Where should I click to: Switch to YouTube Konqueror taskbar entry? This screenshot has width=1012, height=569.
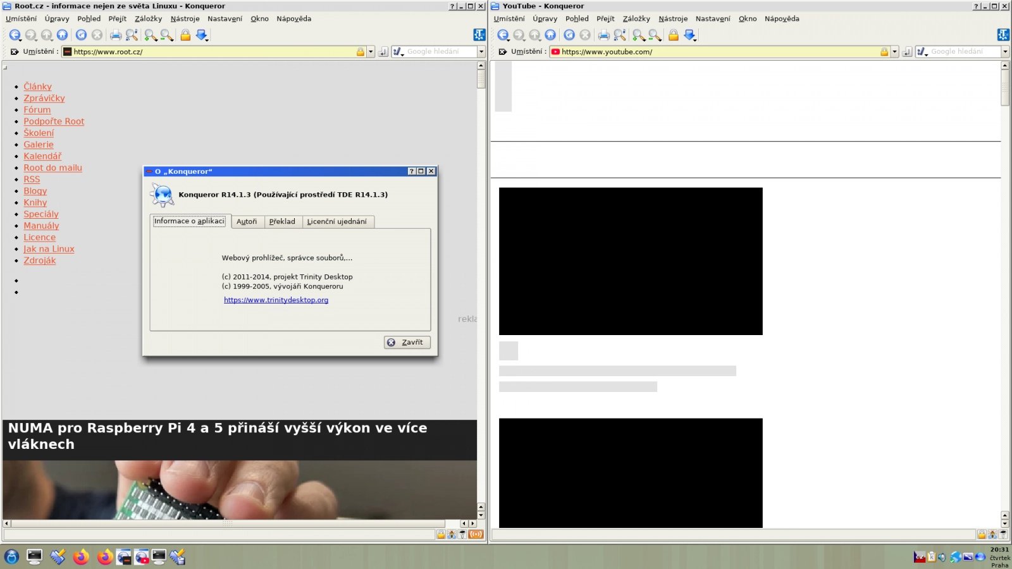coord(142,556)
